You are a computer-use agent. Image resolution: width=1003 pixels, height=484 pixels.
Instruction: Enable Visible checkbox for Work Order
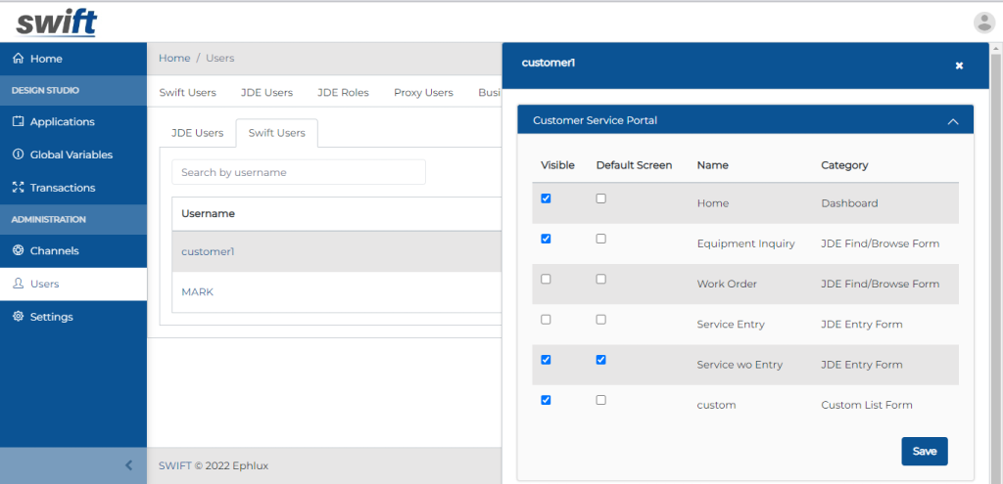point(546,279)
